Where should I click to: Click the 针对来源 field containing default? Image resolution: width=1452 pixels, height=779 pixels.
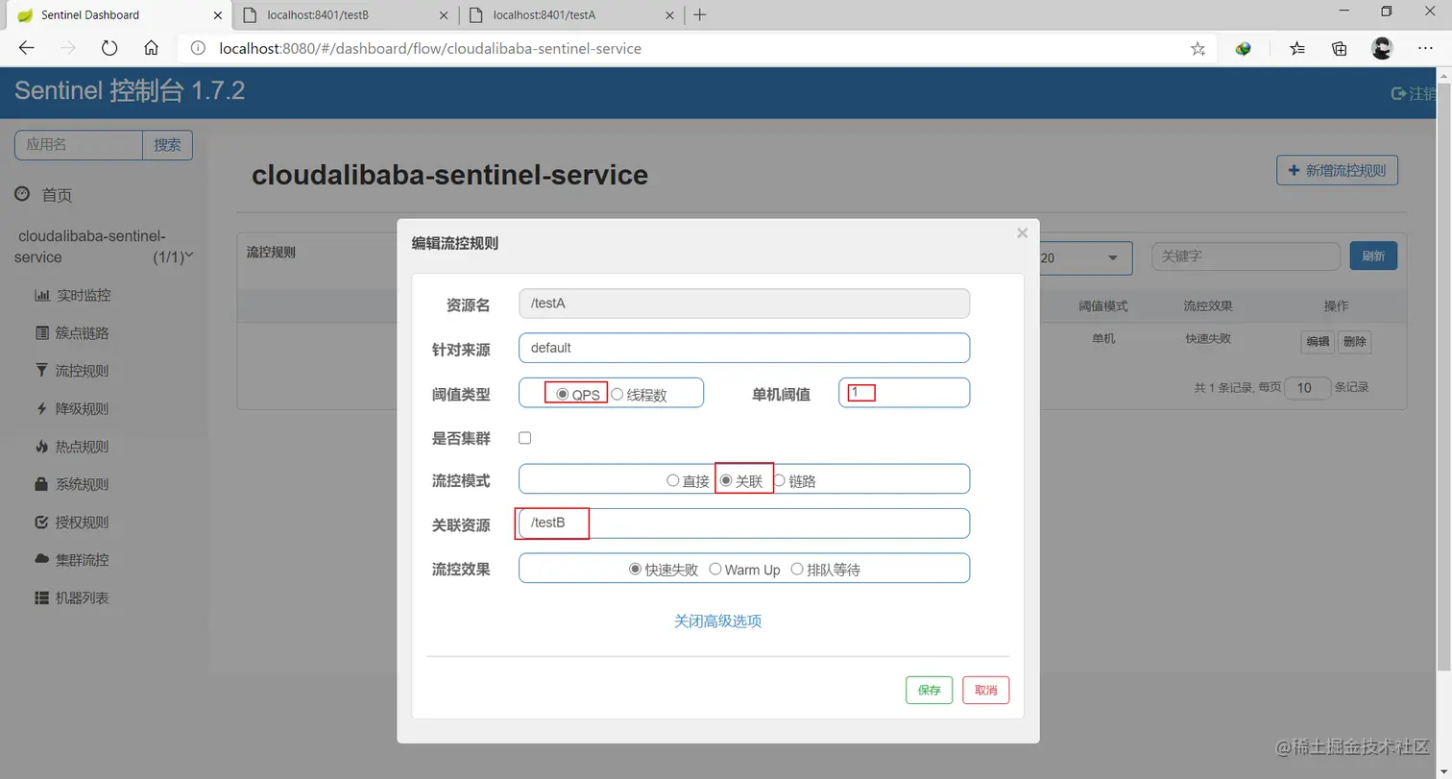(744, 348)
